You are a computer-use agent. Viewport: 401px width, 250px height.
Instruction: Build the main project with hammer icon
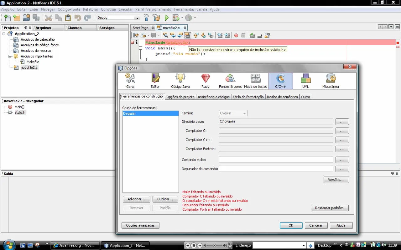[x=146, y=18]
